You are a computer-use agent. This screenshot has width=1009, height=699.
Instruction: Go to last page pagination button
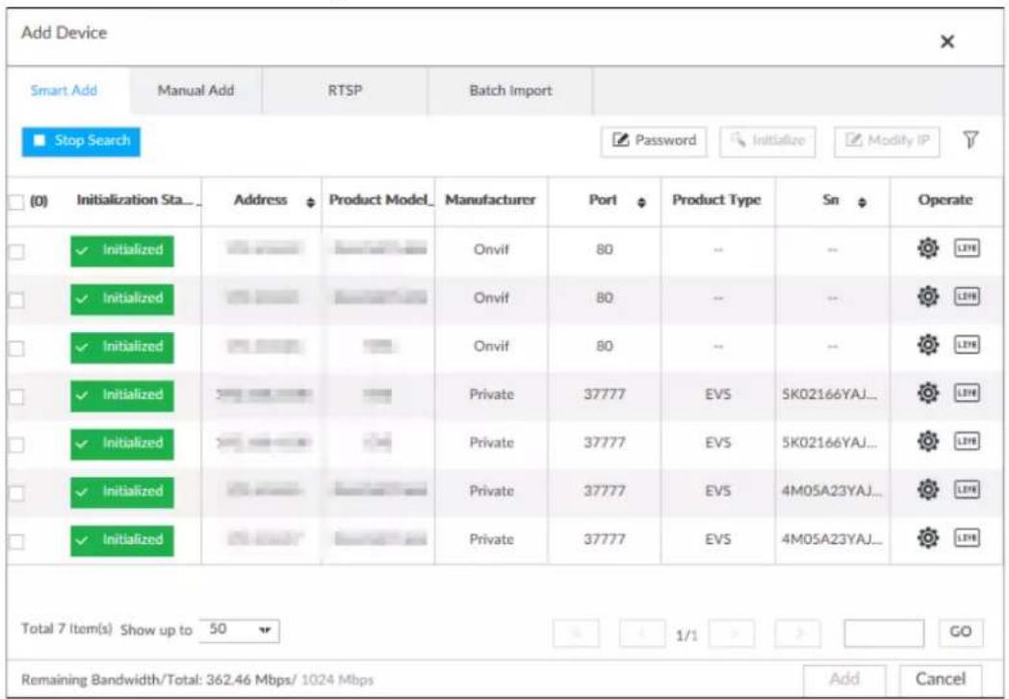(x=798, y=634)
